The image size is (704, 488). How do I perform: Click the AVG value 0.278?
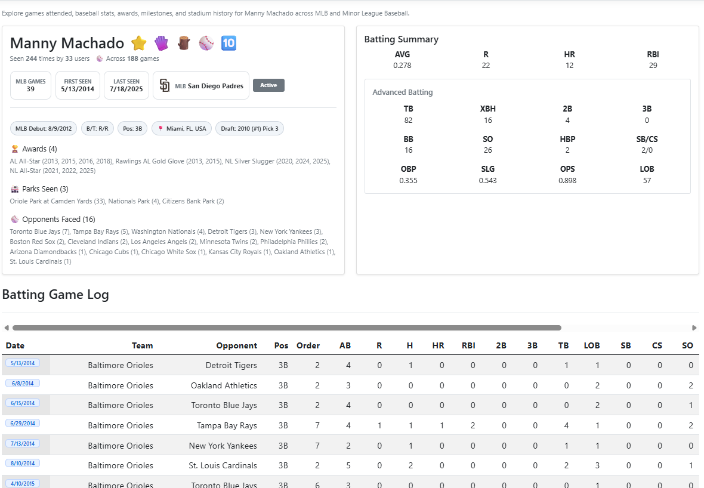[402, 66]
